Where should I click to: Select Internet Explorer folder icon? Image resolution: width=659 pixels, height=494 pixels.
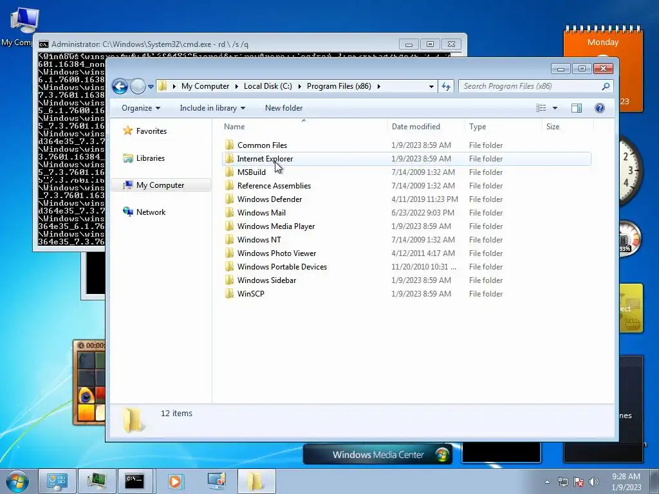230,159
